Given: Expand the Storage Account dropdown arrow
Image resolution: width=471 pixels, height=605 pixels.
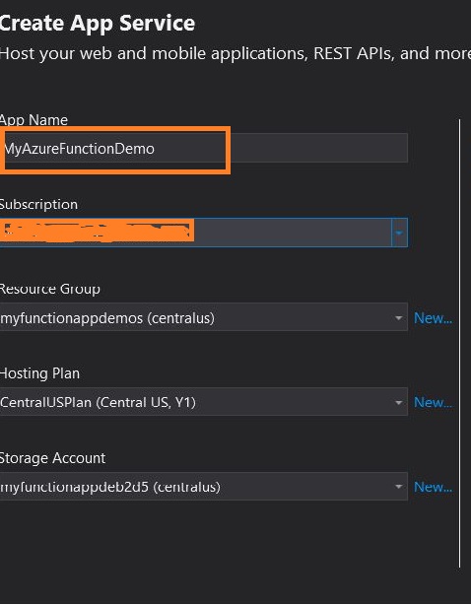Looking at the screenshot, I should pos(399,487).
